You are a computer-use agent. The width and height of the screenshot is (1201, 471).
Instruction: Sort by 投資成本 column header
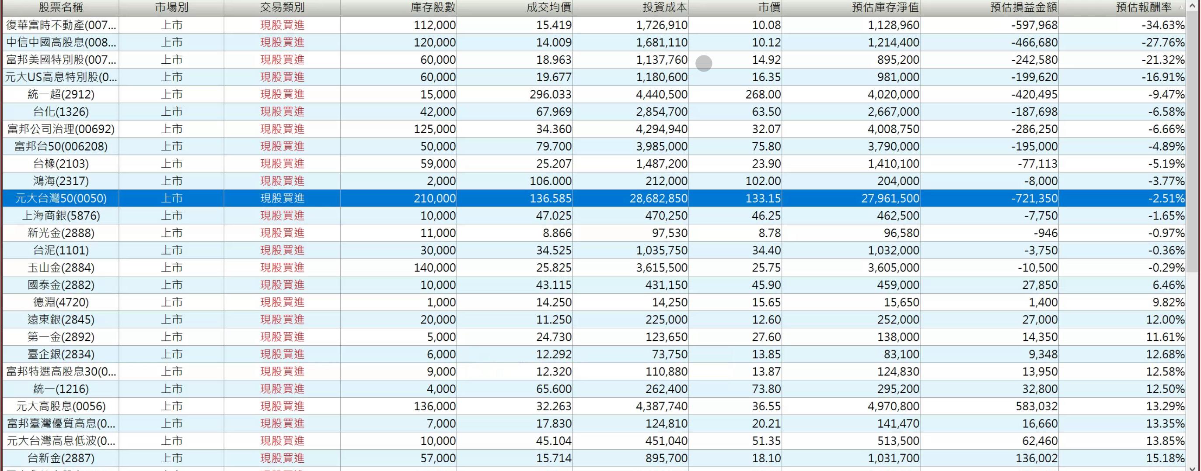[631, 7]
